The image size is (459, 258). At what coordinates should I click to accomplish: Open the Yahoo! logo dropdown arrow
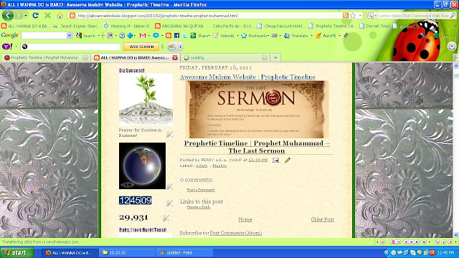click(16, 47)
